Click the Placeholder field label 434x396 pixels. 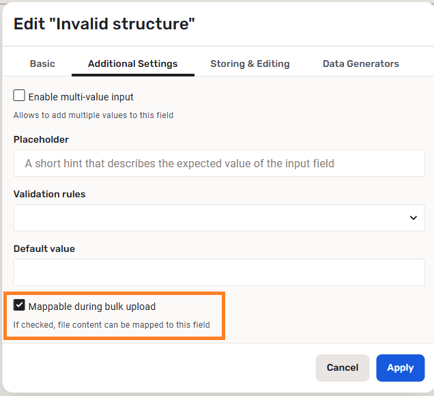pos(41,139)
